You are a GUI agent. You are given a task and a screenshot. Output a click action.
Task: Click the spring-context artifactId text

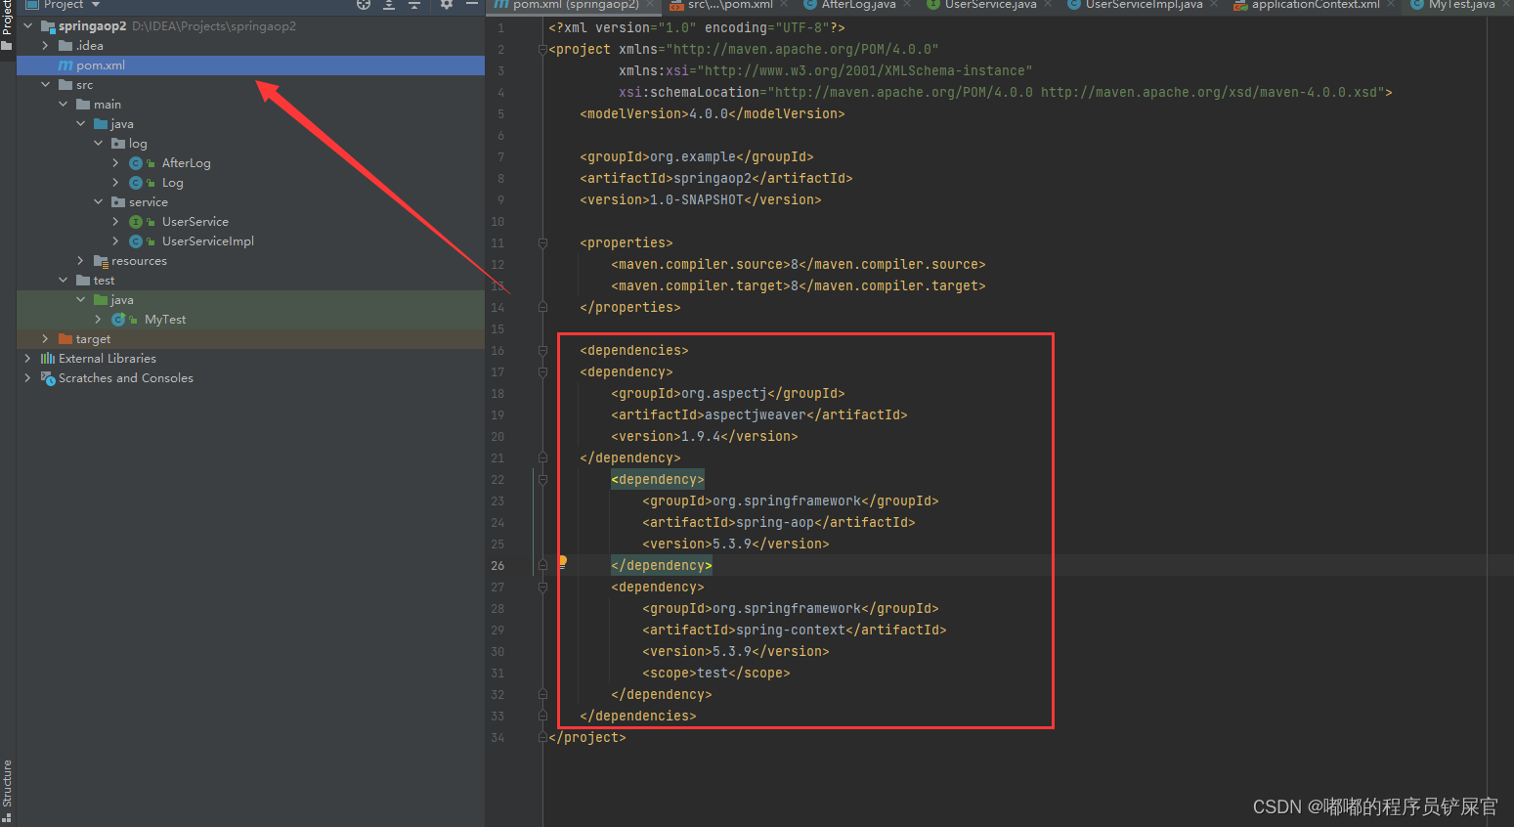(x=790, y=630)
